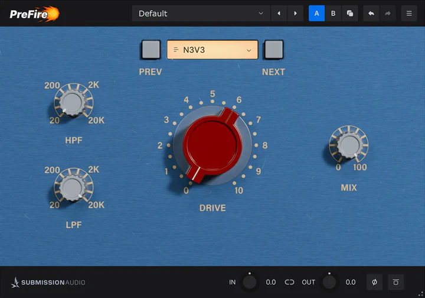
Task: Click the HPF knob
Action: pyautogui.click(x=73, y=103)
